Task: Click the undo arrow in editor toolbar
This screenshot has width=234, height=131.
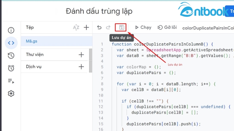Action: [99, 27]
